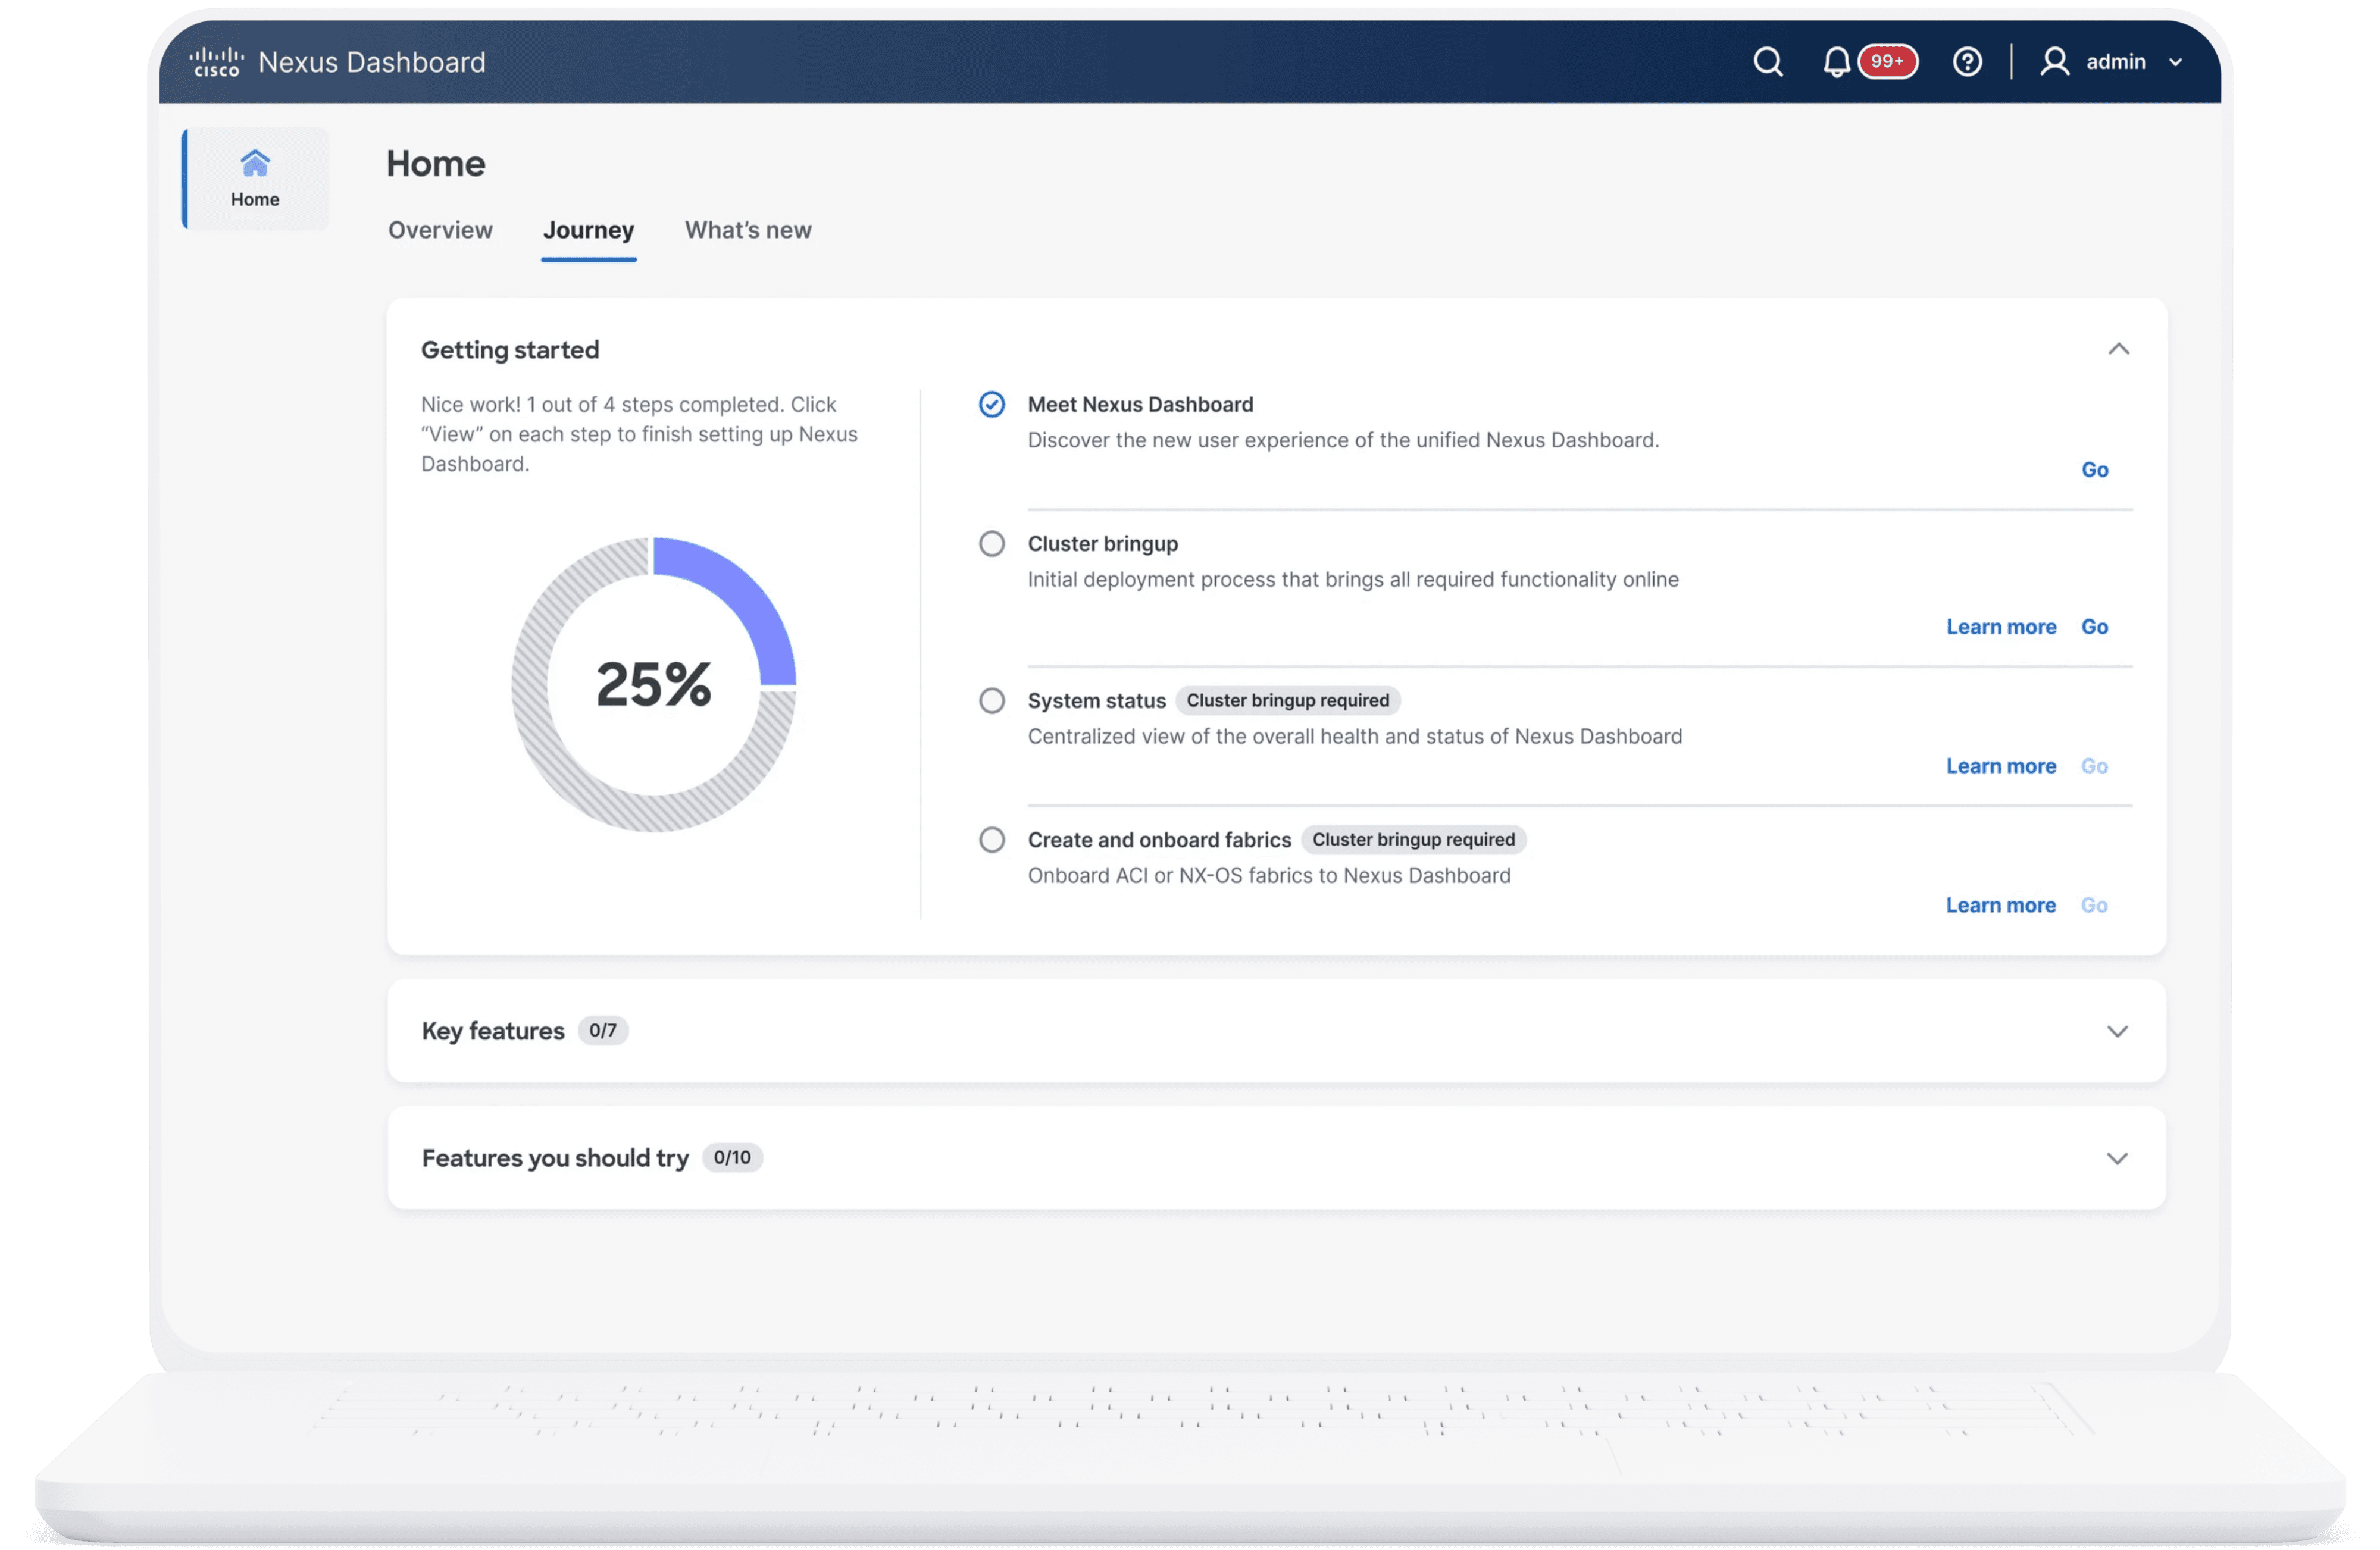
Task: Click the Nexus Dashboard title text
Action: tap(372, 62)
